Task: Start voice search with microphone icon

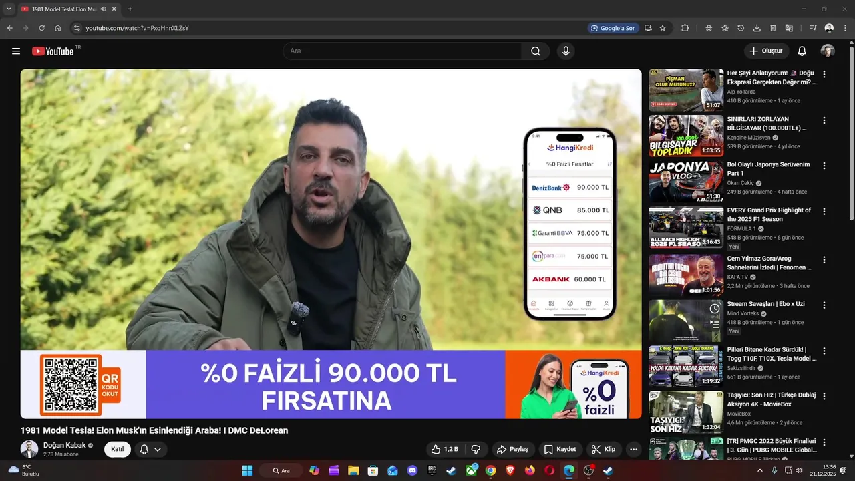Action: pyautogui.click(x=566, y=51)
